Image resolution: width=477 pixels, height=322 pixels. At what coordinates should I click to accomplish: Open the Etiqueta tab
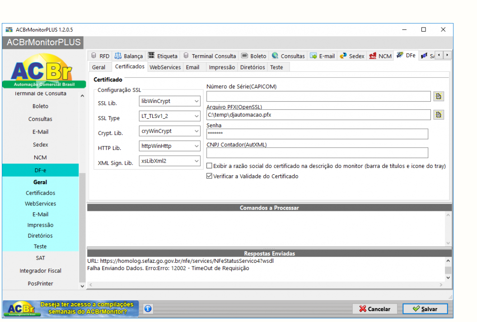[163, 56]
